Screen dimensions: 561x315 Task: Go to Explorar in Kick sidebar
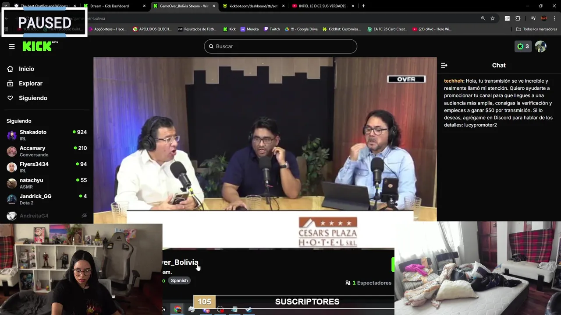[31, 84]
